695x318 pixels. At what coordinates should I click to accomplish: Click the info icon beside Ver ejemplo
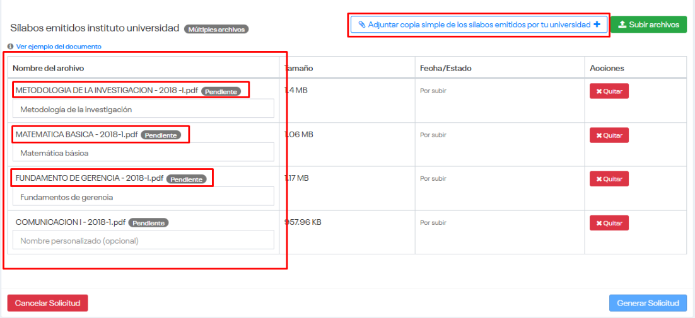pyautogui.click(x=11, y=47)
